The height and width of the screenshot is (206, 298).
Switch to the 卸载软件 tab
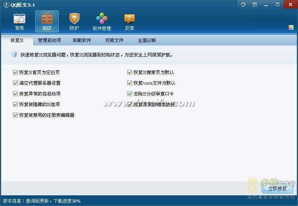click(x=82, y=40)
